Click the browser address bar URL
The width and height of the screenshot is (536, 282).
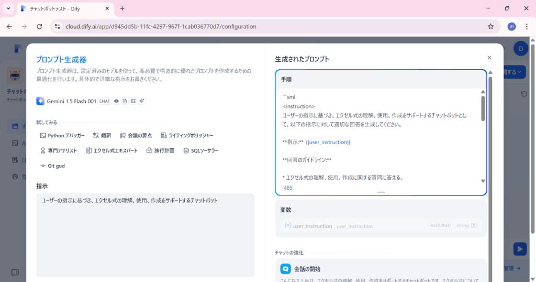(161, 26)
